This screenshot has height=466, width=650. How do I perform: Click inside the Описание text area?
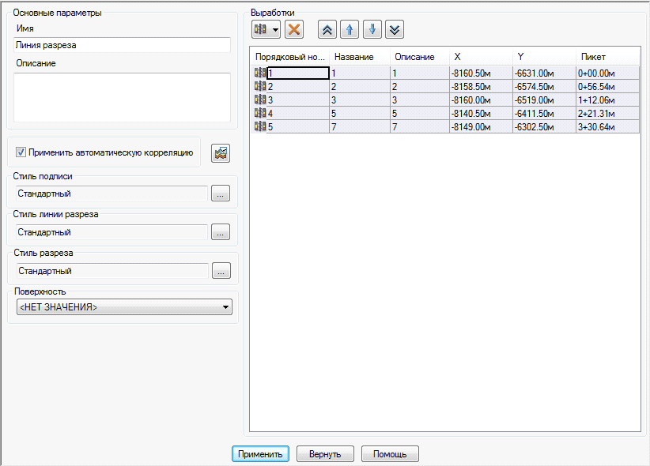(123, 96)
